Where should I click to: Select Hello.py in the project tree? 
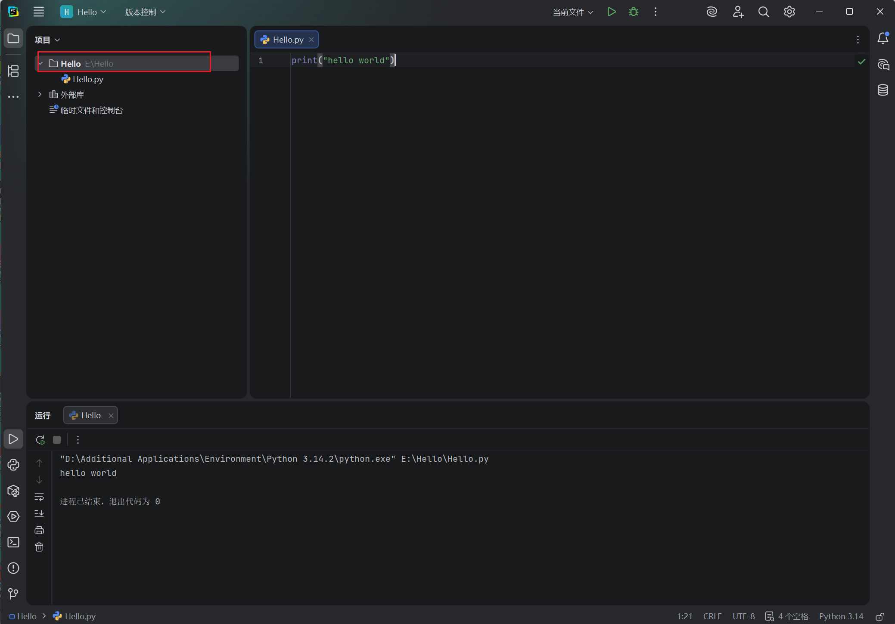88,79
